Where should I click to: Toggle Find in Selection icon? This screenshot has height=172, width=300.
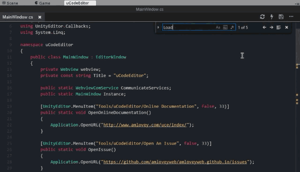tap(278, 28)
